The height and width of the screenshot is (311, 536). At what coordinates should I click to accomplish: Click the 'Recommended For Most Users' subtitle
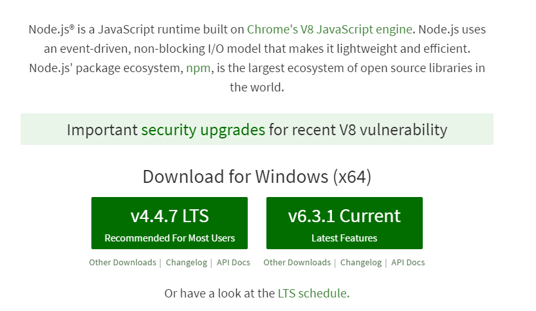[170, 238]
